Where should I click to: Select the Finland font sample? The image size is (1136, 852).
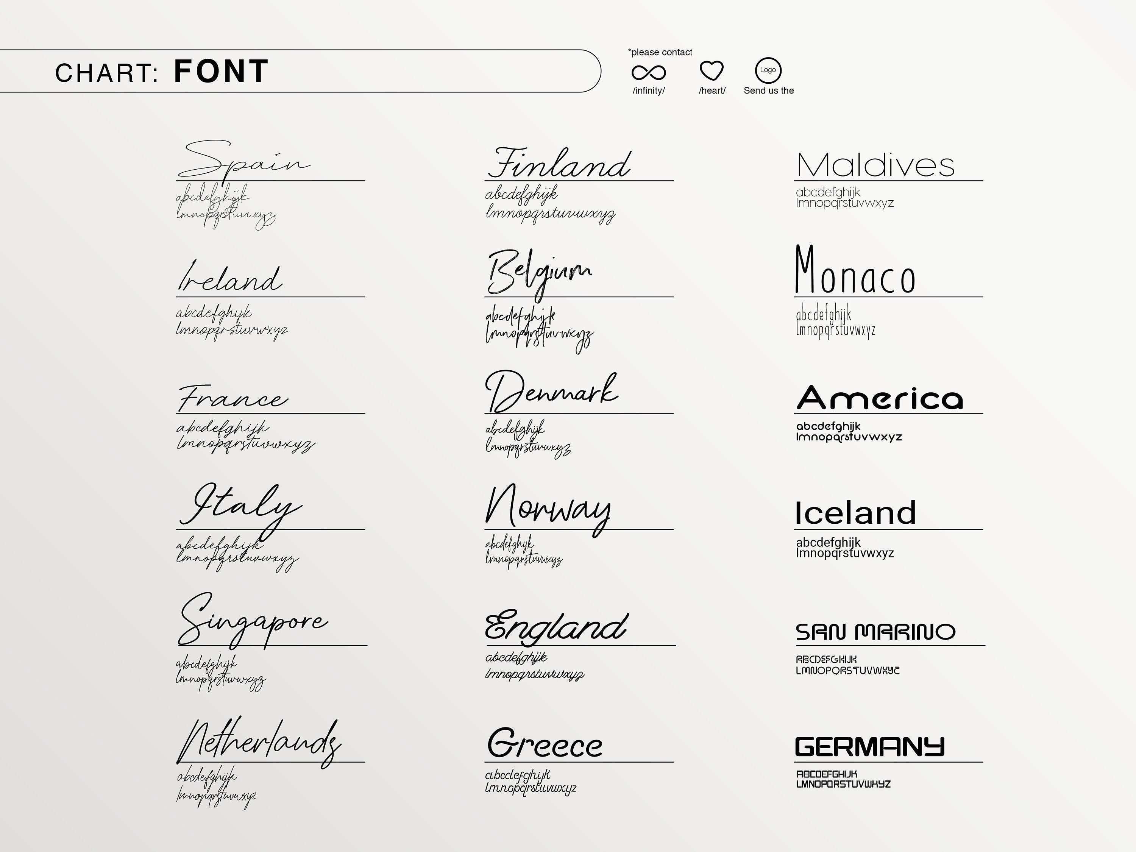(x=559, y=163)
